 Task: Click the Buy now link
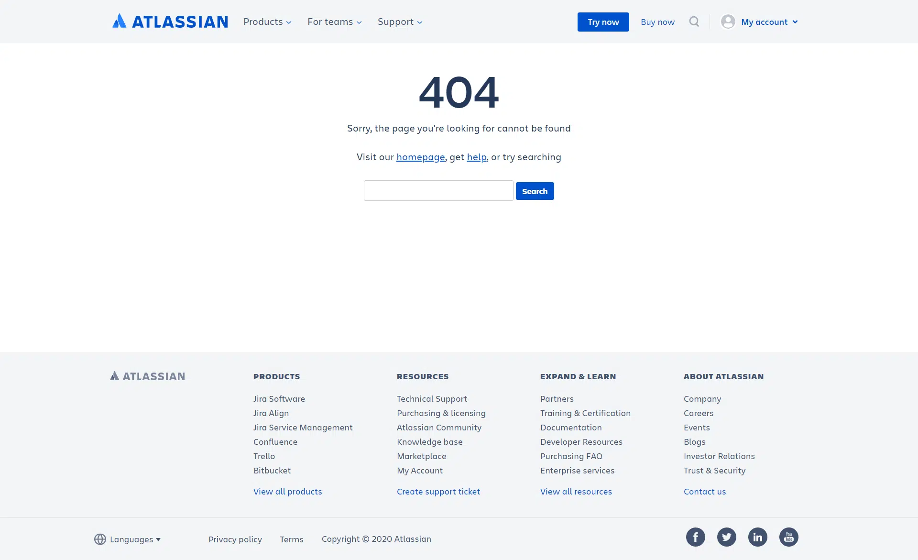pyautogui.click(x=657, y=22)
